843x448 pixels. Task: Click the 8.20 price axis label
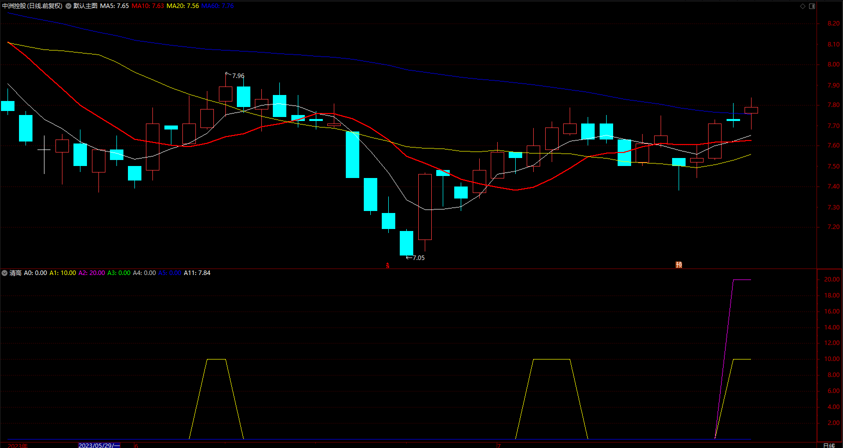tap(834, 23)
